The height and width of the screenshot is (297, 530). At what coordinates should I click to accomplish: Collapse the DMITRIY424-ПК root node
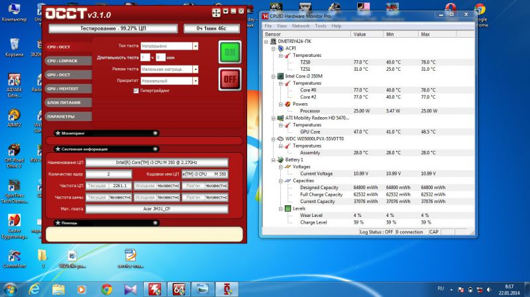click(x=266, y=42)
